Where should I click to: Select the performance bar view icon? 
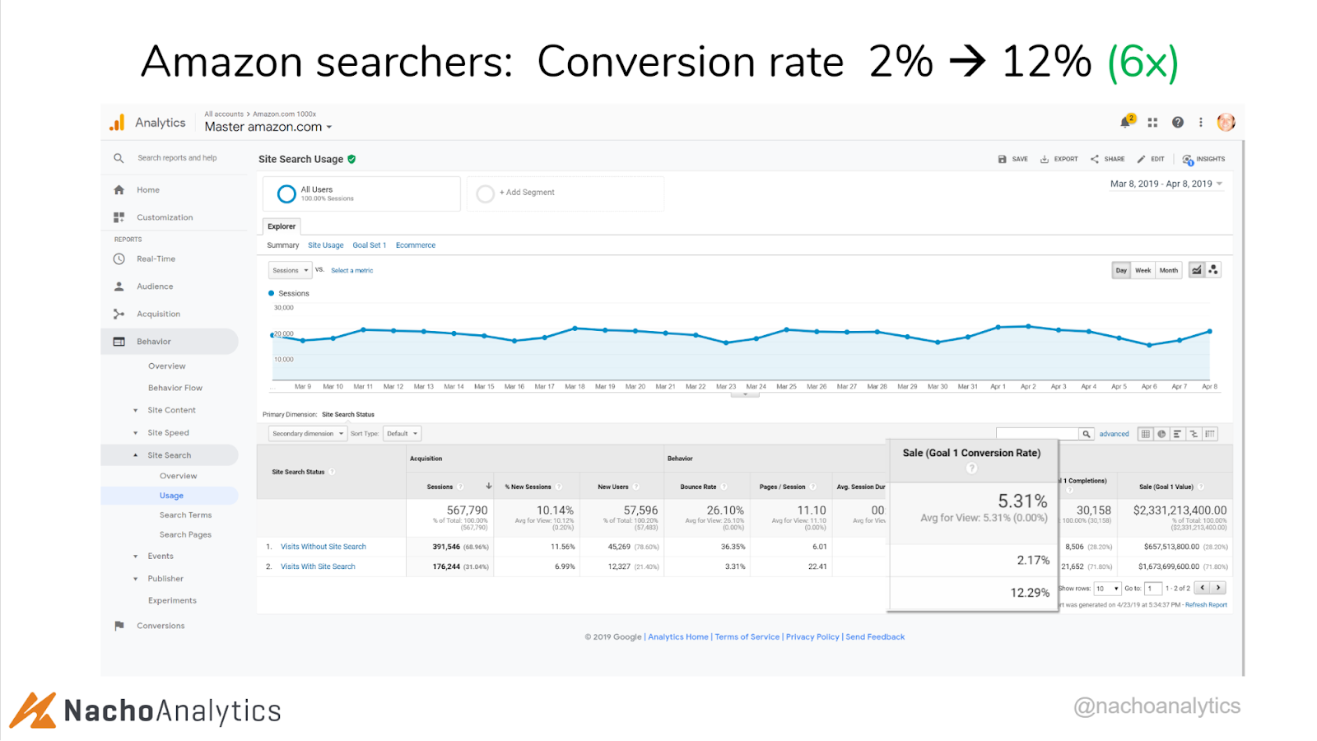click(1178, 434)
